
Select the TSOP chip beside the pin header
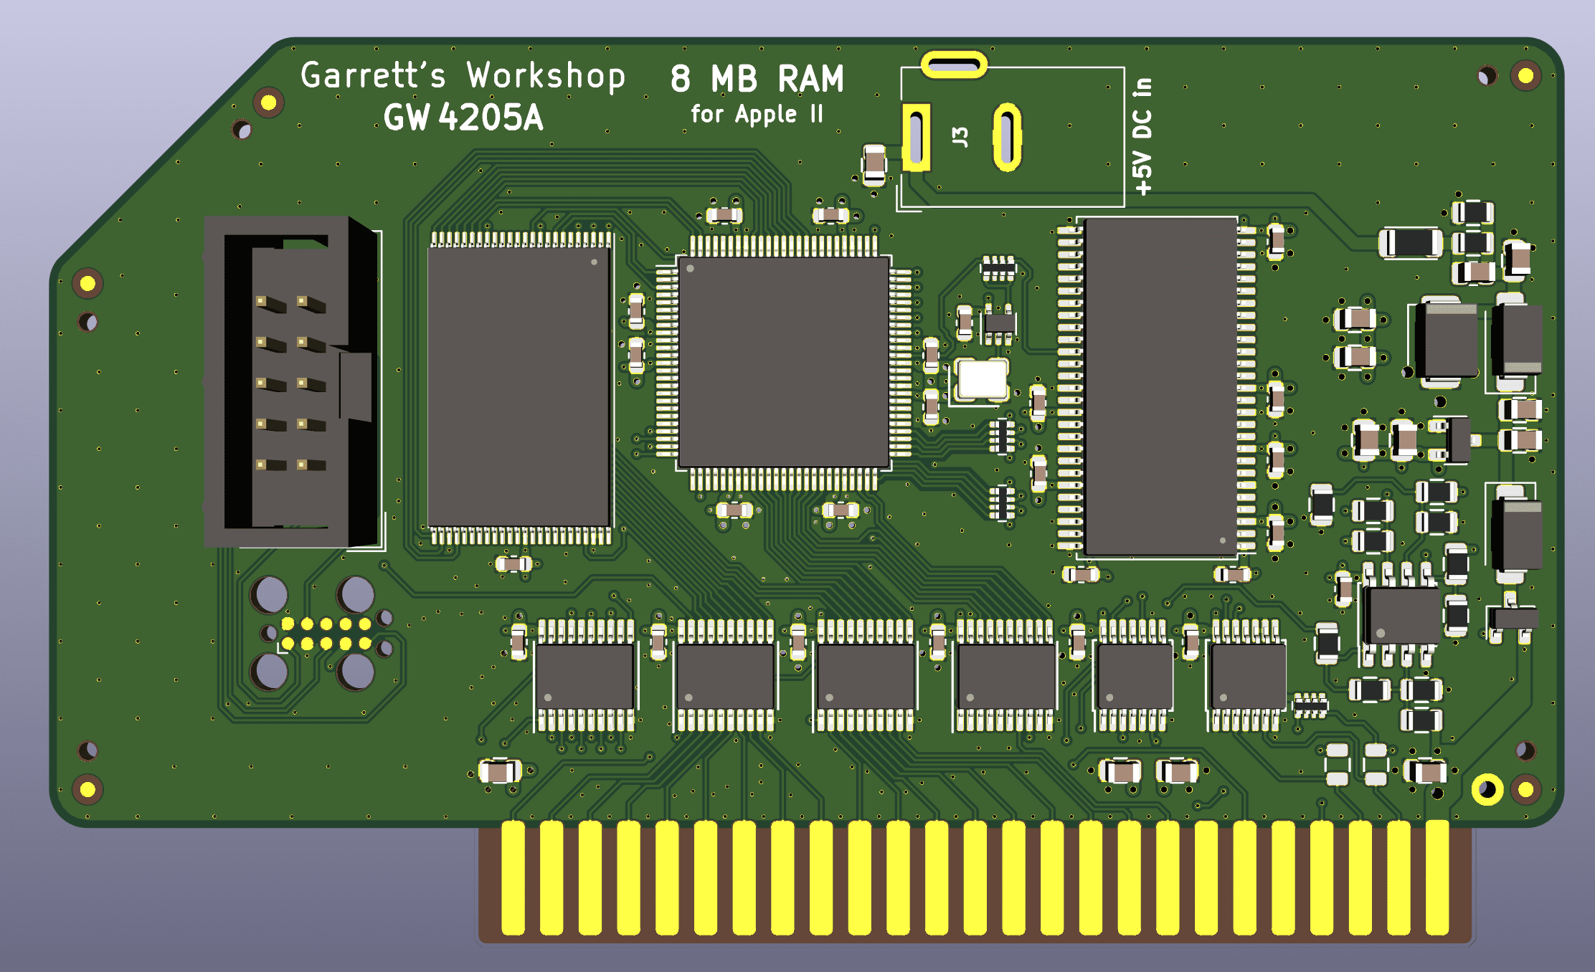(x=520, y=388)
